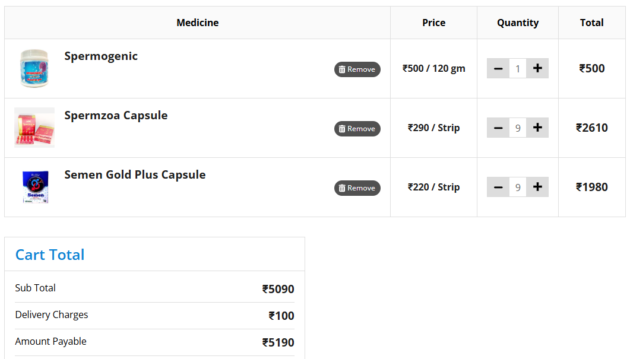Focus the Spermogenic quantity field
This screenshot has height=359, width=630.
[x=518, y=68]
